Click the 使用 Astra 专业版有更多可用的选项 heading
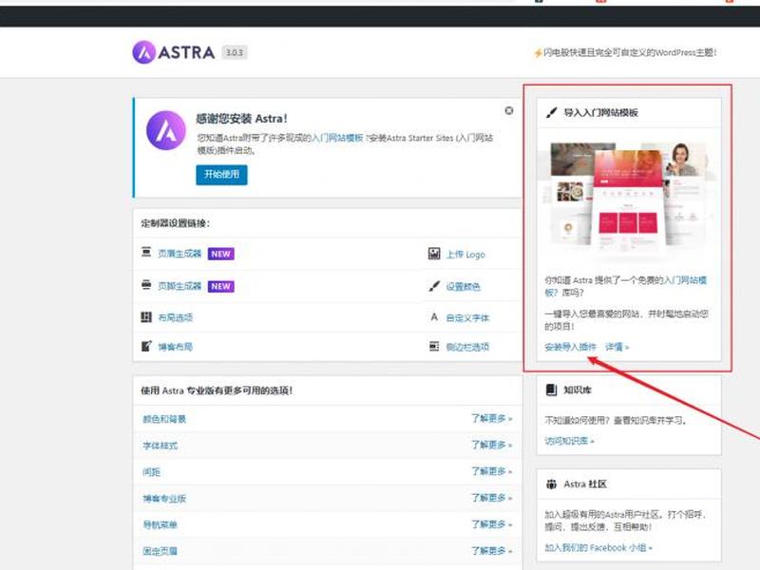 (x=217, y=390)
